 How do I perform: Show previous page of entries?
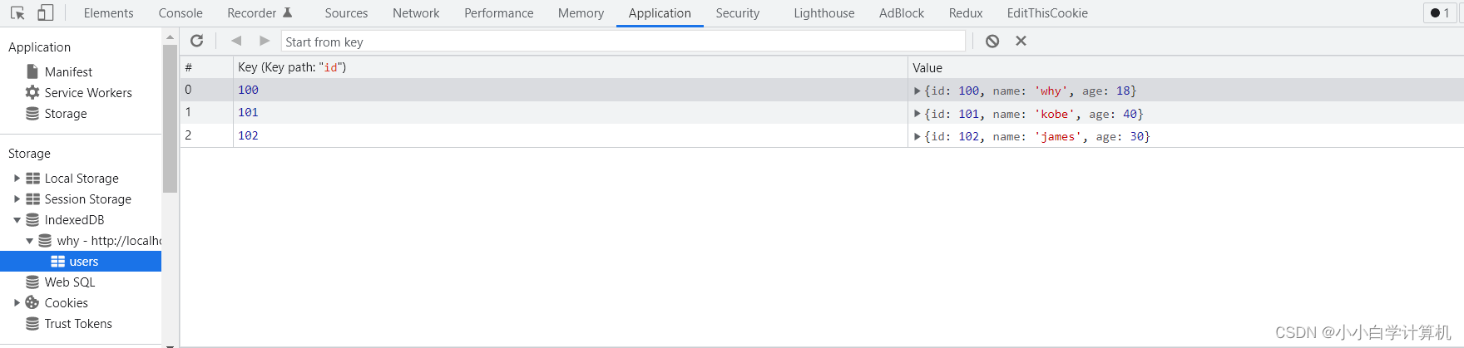click(236, 41)
